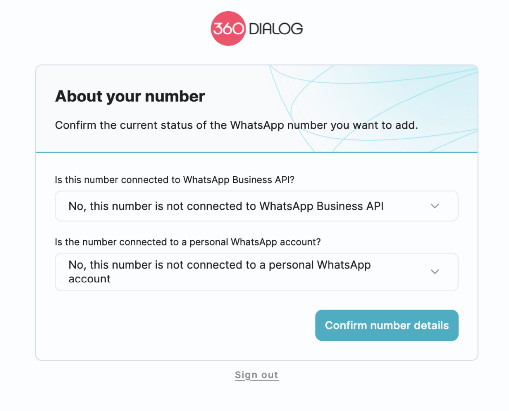Click the 'About your number' heading

tap(130, 96)
